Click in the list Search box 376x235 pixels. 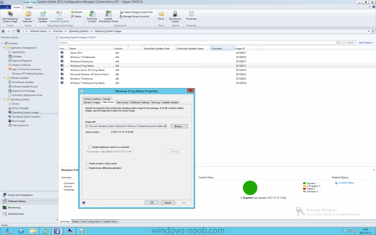pos(198,43)
